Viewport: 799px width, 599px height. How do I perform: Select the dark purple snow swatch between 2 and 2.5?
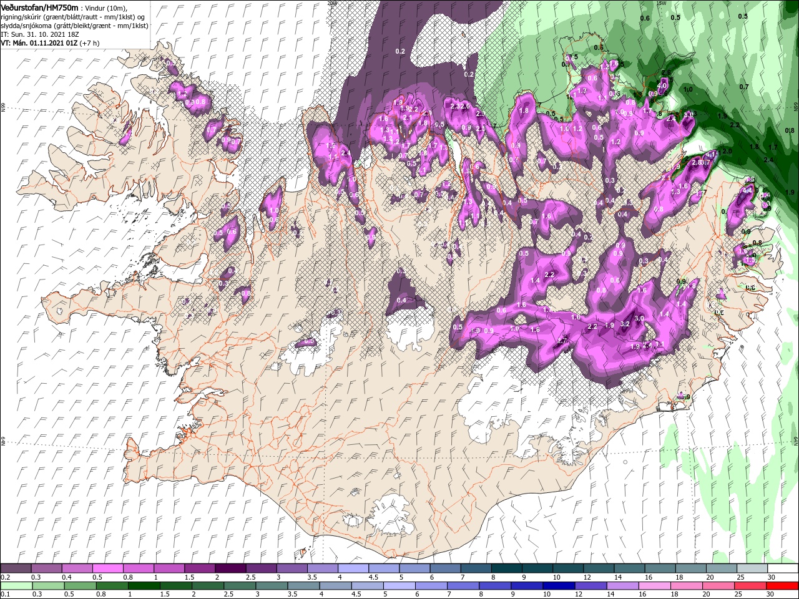click(230, 568)
